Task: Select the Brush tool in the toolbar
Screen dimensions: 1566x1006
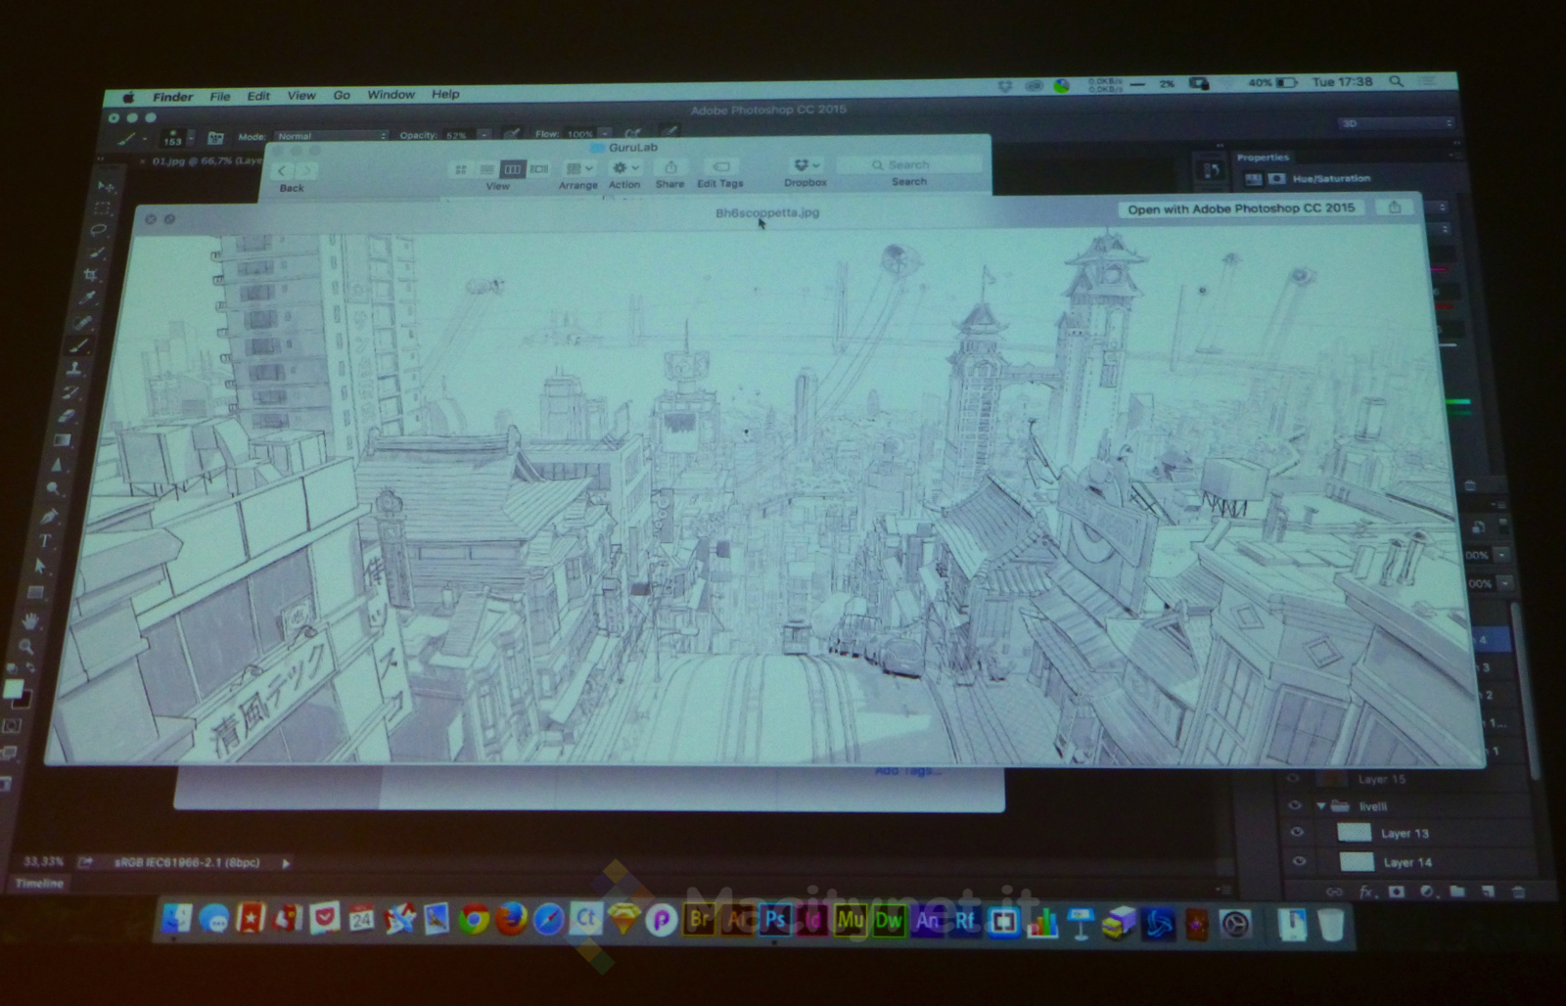Action: coord(79,345)
